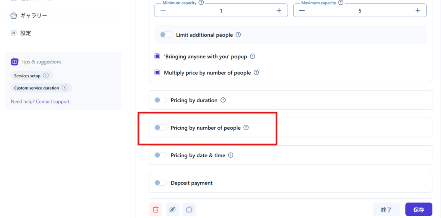Uncheck 'Bringing anyone with you' popup checkbox
Image resolution: width=441 pixels, height=218 pixels.
click(157, 56)
